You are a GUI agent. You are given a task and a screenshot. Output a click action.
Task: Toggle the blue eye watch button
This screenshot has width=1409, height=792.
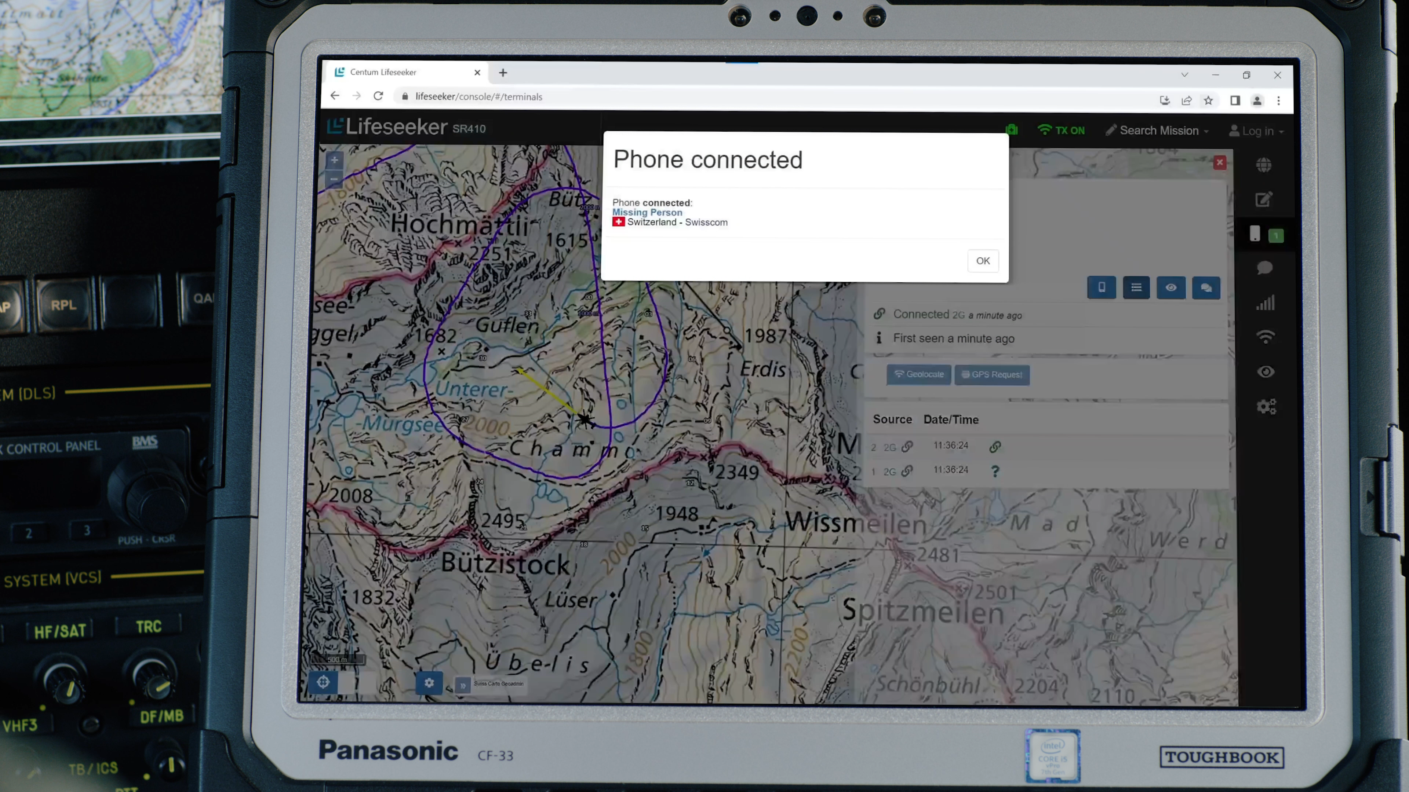[x=1170, y=287]
